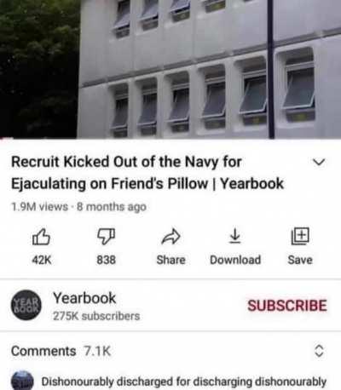The image size is (341, 390).
Task: Tap the thumbs-up like icon
Action: pos(41,237)
